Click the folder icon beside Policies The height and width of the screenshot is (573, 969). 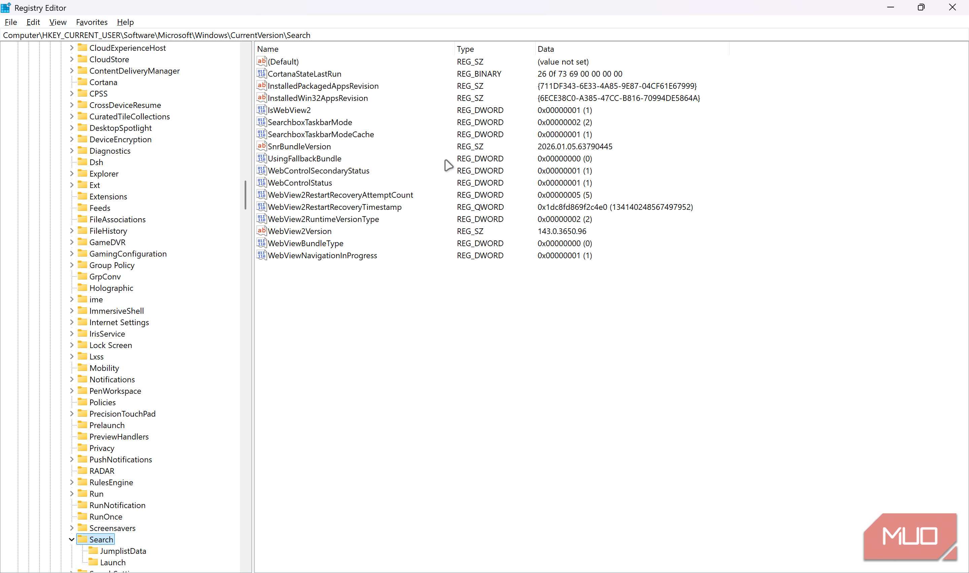coord(82,402)
